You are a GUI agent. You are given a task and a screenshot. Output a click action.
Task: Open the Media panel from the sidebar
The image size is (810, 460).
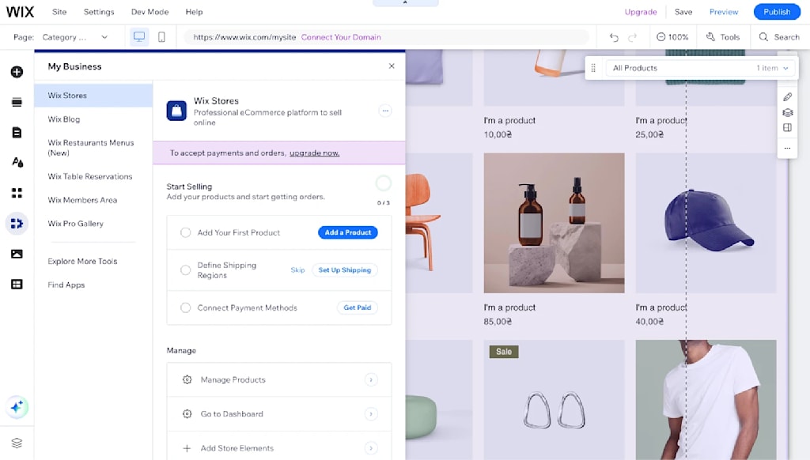click(17, 253)
